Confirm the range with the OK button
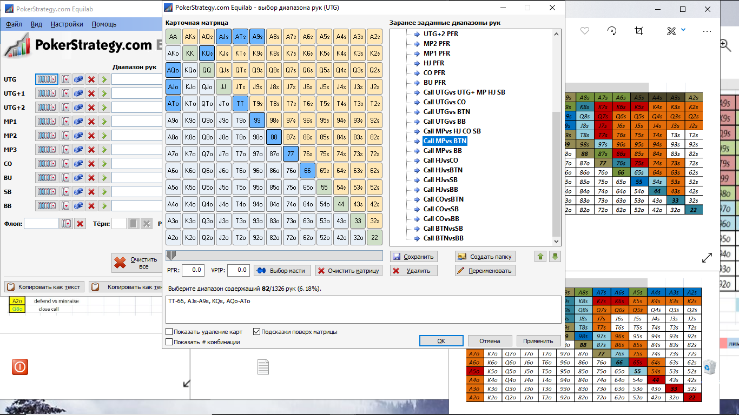Screen dimensions: 739x415 point(441,340)
